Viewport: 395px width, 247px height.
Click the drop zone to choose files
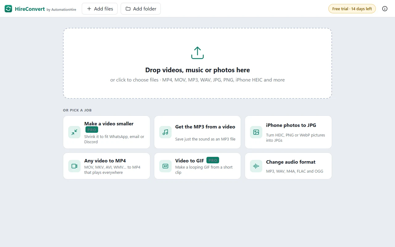197,63
